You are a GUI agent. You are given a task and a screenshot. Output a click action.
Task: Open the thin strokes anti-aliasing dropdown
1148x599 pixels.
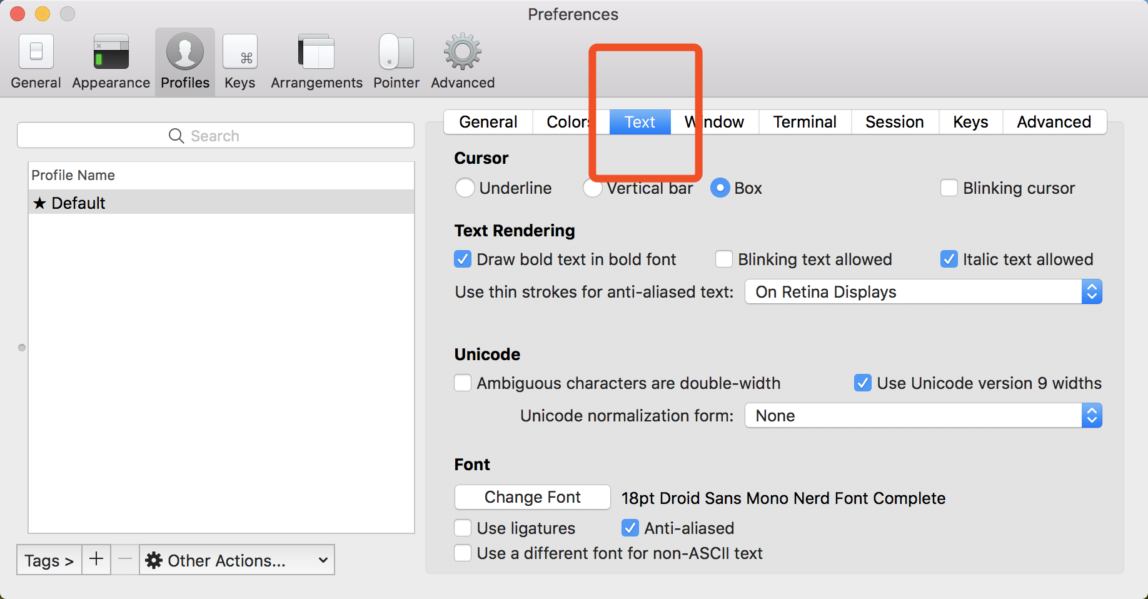[1092, 291]
